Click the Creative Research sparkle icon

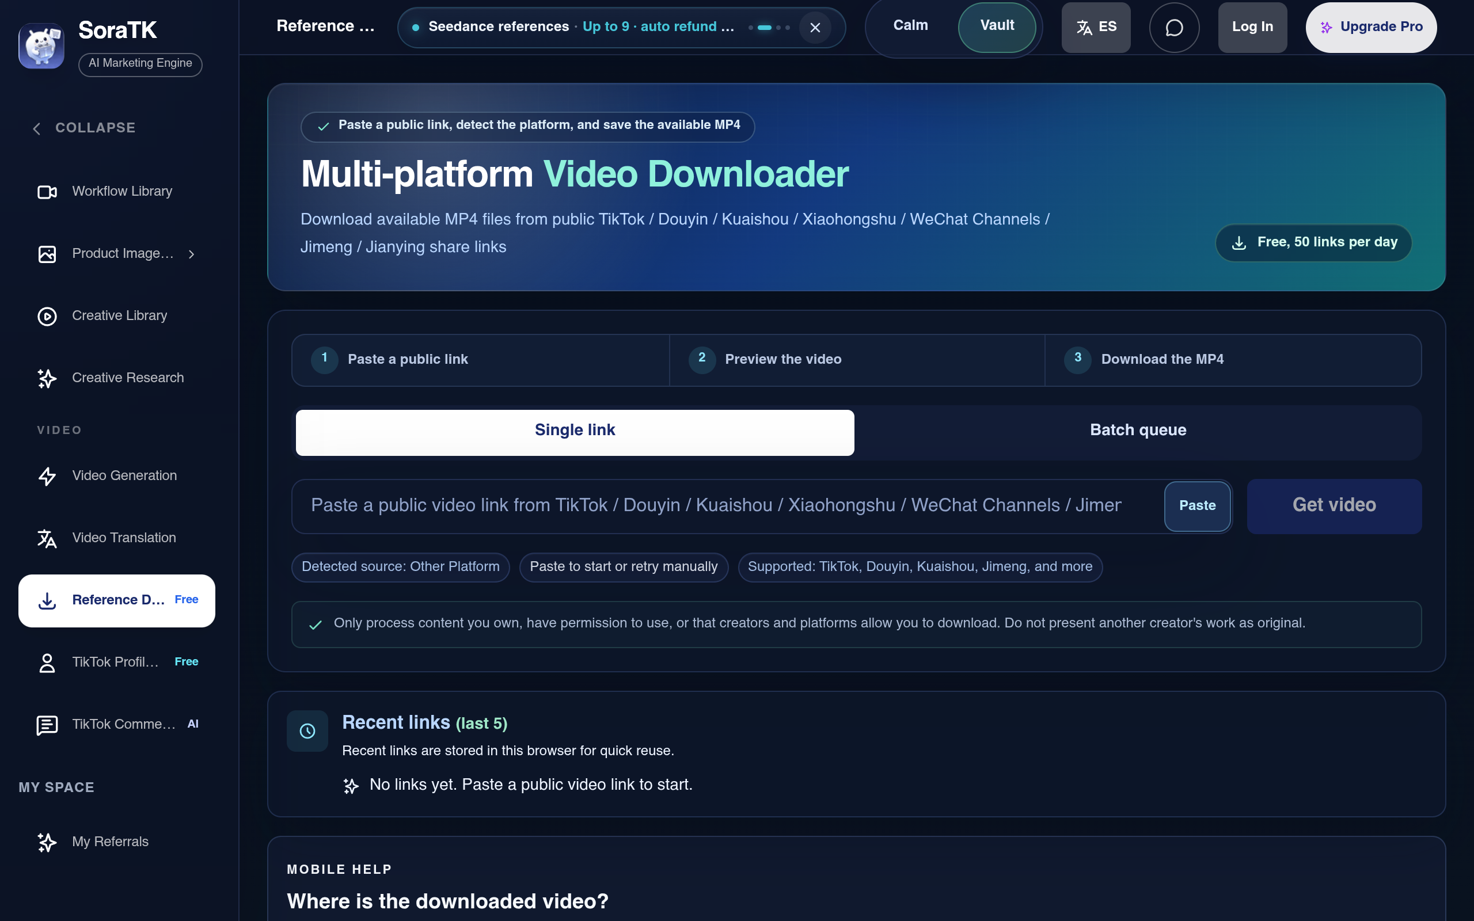coord(47,378)
